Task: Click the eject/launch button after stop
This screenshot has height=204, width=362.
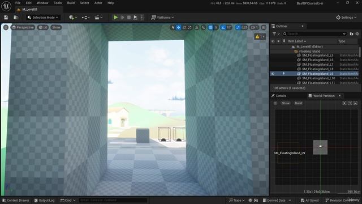Action: (x=135, y=18)
